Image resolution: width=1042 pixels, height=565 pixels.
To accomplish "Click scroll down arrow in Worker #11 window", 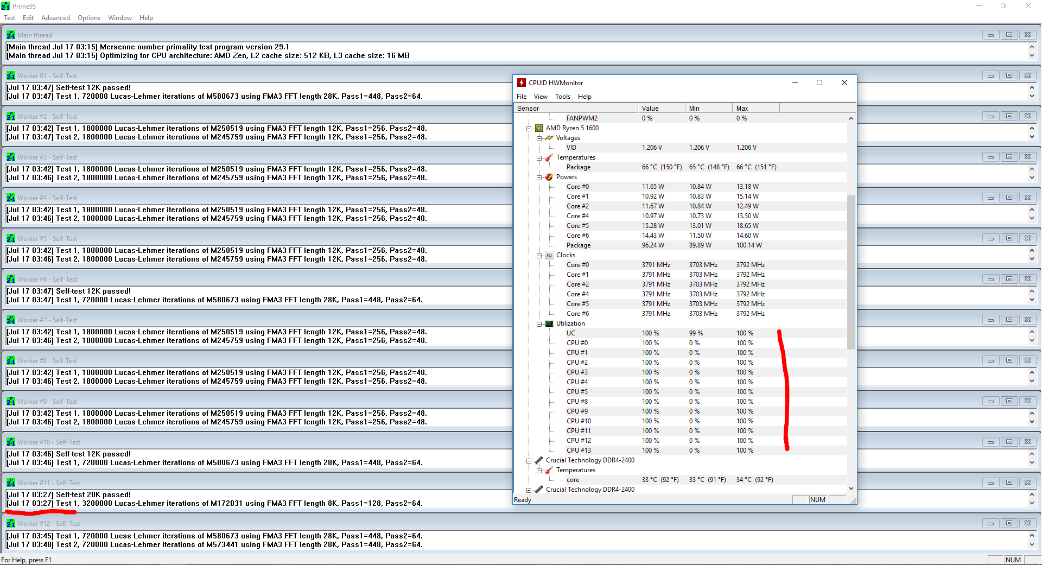I will 1032,504.
